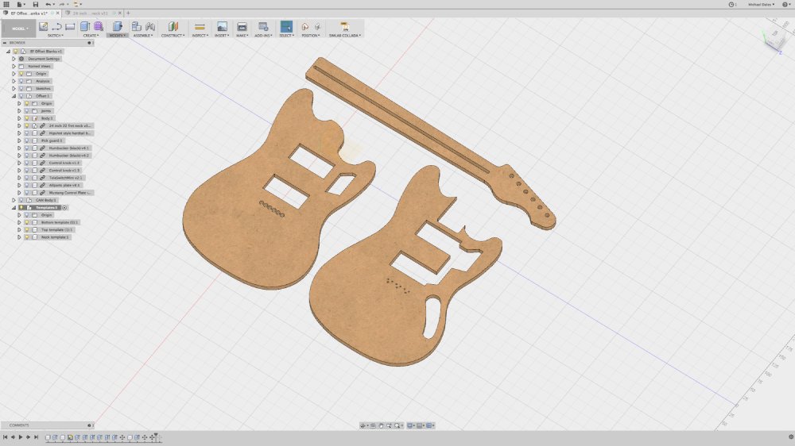Open the INSPECT menu

coord(200,36)
